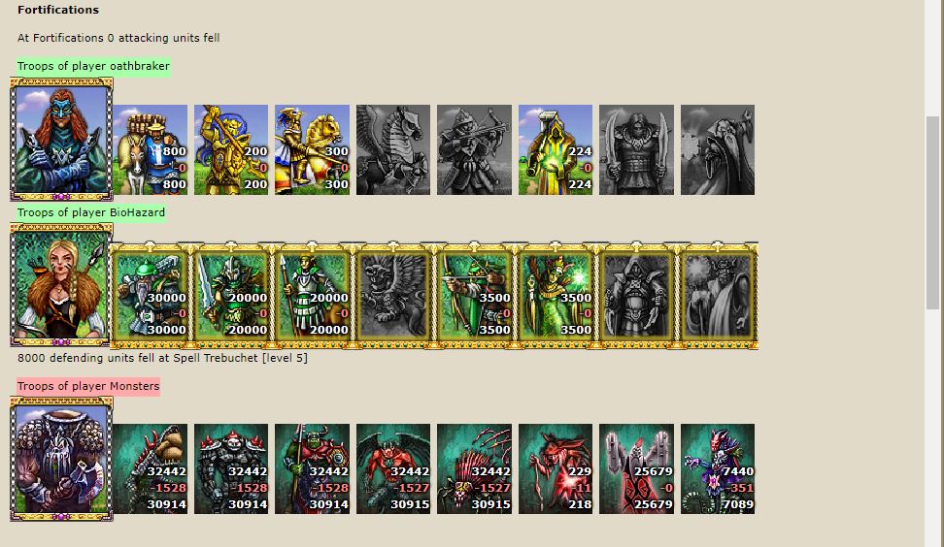Screen dimensions: 944x547
Task: Select oathbraker's unit icon showing 224 troops
Action: coord(555,150)
